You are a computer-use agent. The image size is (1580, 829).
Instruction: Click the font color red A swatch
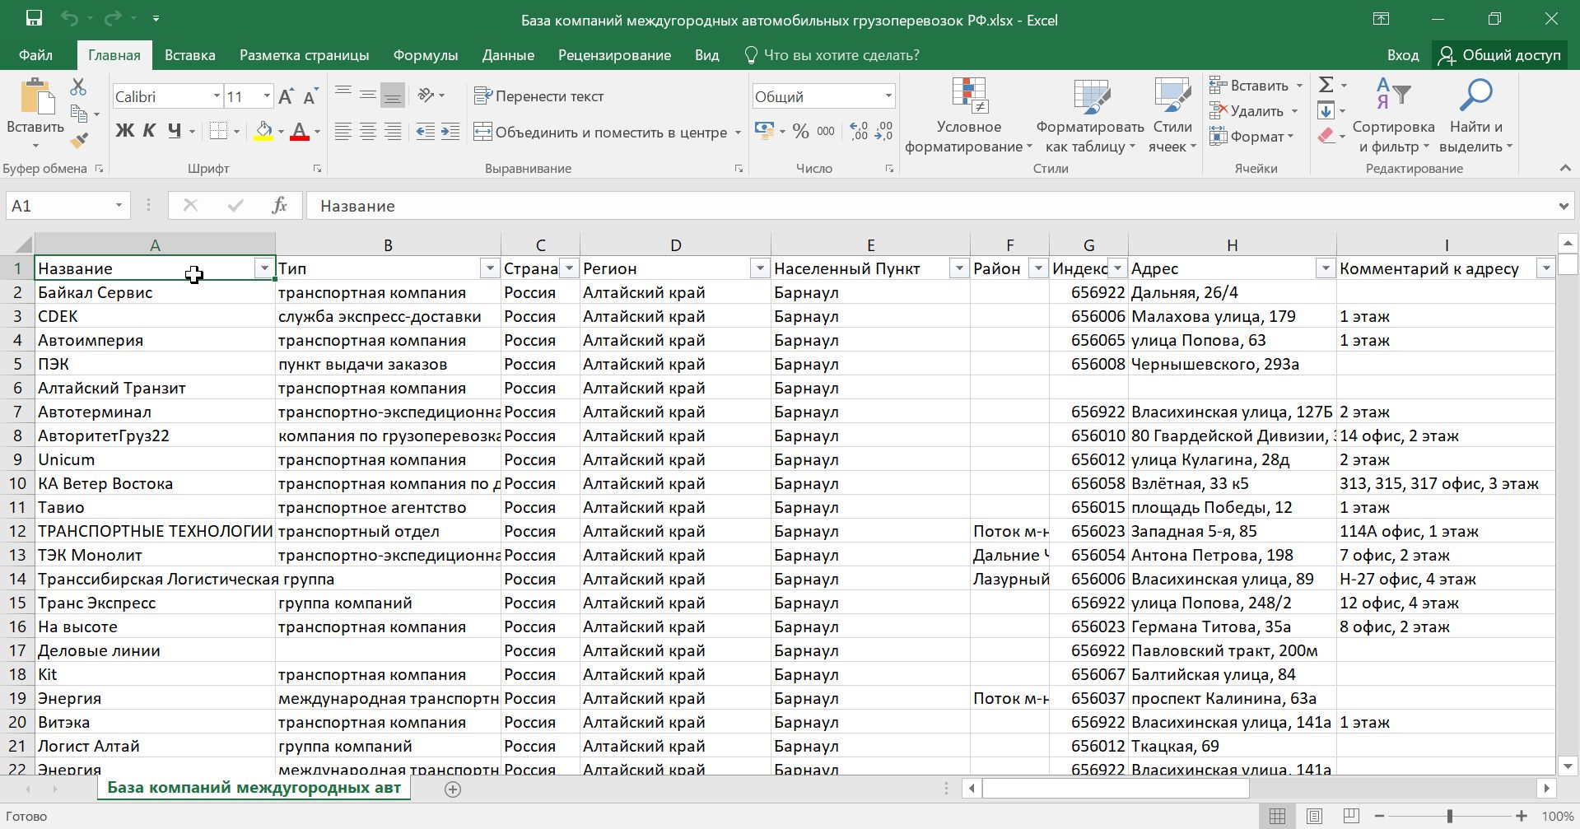299,131
